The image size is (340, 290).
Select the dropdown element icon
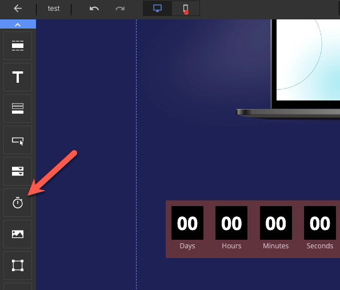pos(18,171)
